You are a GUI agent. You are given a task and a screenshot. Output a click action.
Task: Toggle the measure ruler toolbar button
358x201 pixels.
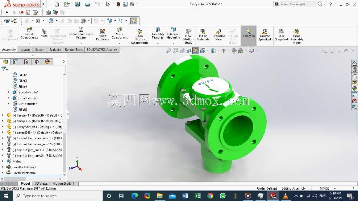pos(134,21)
